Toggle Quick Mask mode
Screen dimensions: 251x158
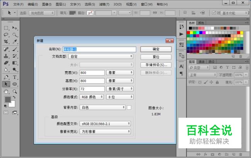pyautogui.click(x=6, y=113)
